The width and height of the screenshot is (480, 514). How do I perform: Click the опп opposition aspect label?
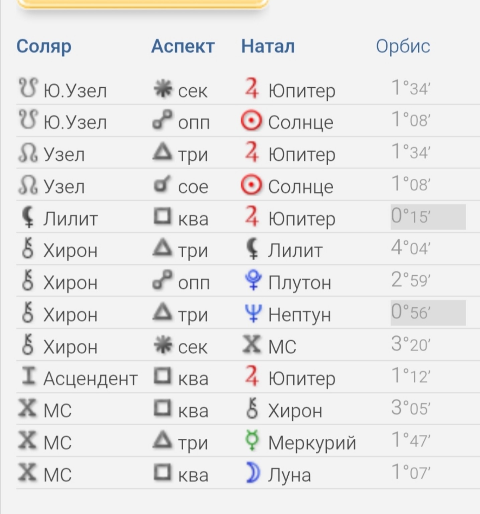coord(193,122)
